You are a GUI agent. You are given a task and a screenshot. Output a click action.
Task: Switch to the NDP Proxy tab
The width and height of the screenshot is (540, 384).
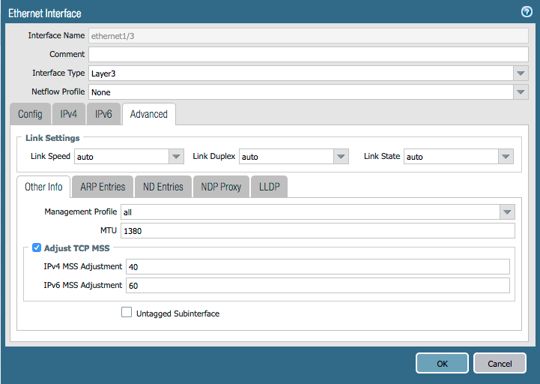(221, 187)
